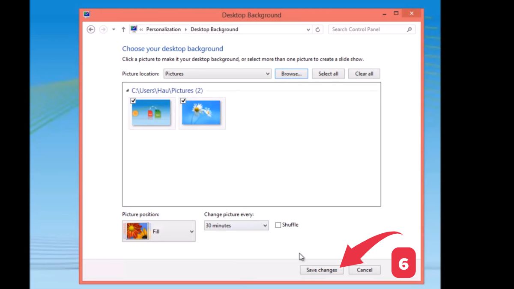Click the Control Panel icon in address bar
Image resolution: width=514 pixels, height=289 pixels.
[134, 29]
